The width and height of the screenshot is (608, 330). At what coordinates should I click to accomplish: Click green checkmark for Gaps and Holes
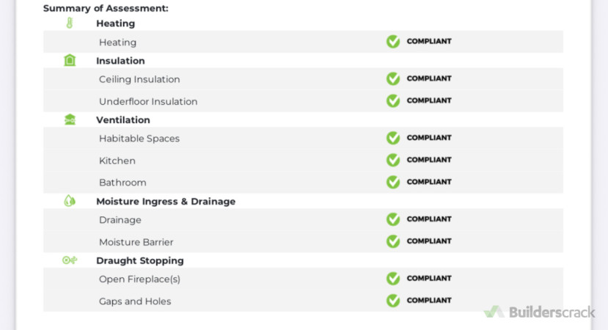click(393, 301)
